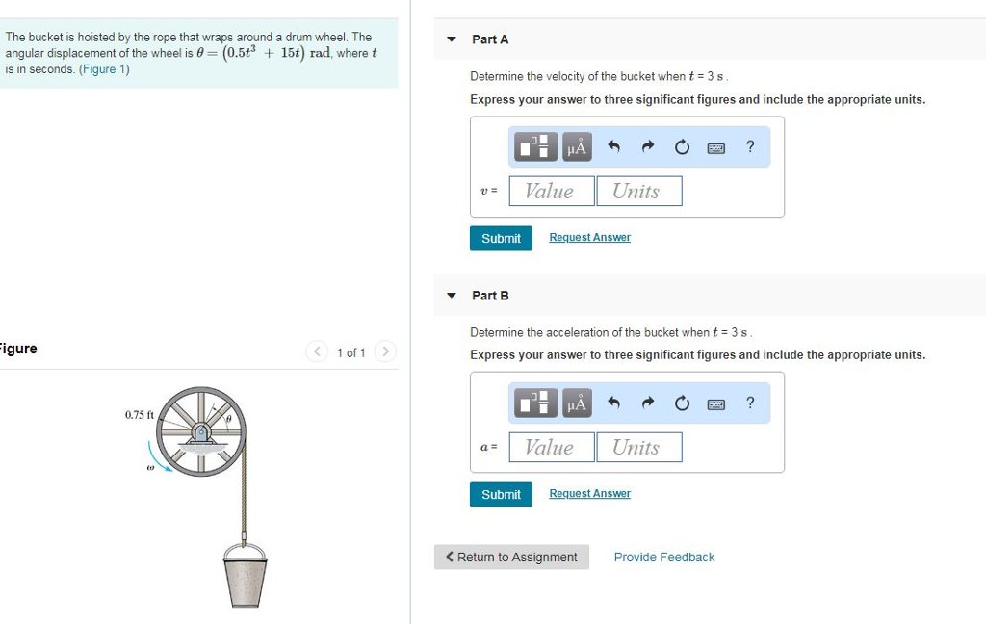Click the help question mark in Part A

[750, 146]
